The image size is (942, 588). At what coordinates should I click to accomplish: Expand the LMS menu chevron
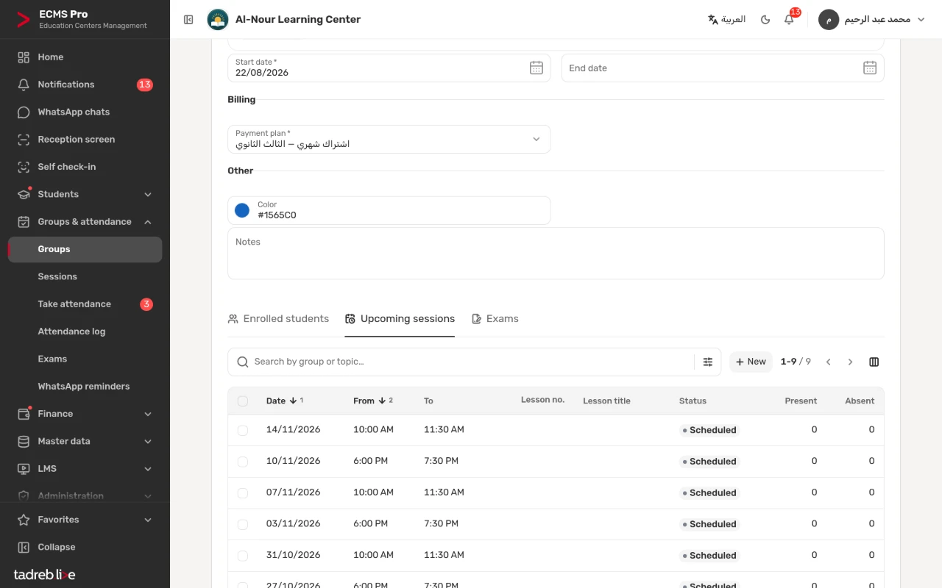click(x=148, y=469)
